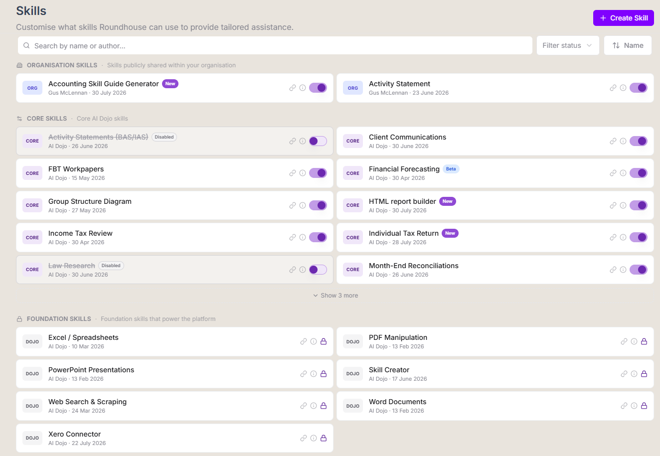Image resolution: width=660 pixels, height=456 pixels.
Task: Show info for PDF Manipulation
Action: (x=634, y=341)
